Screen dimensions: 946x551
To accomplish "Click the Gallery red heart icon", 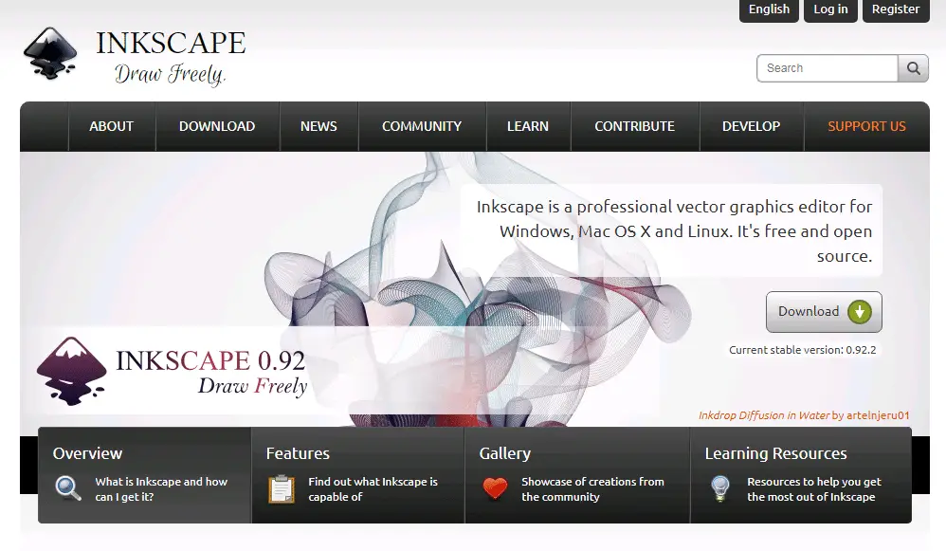I will tap(496, 488).
